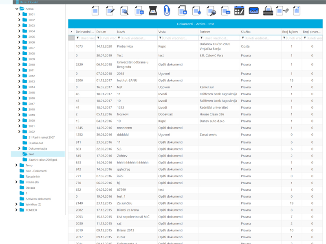This screenshot has height=244, width=326.
Task: Click the document with link chain icon
Action: (282, 11)
